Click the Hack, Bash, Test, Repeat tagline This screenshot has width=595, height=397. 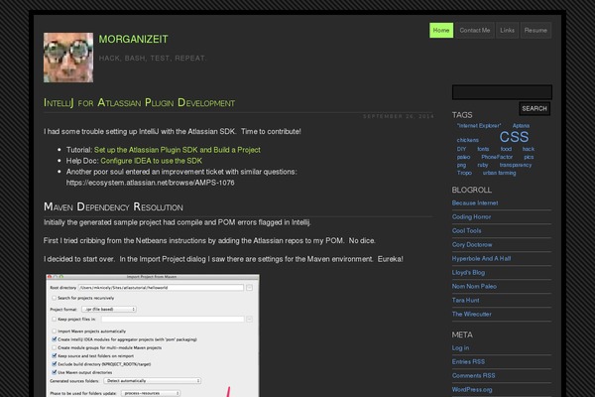coord(152,59)
